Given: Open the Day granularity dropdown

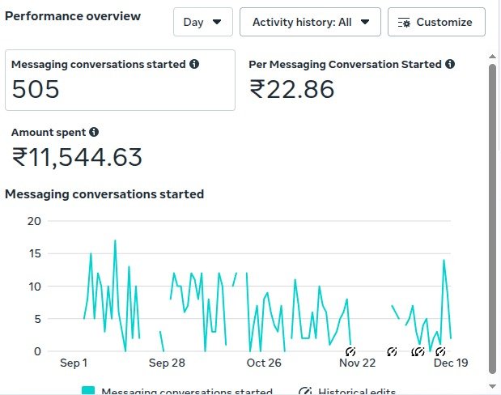Looking at the screenshot, I should click(203, 22).
